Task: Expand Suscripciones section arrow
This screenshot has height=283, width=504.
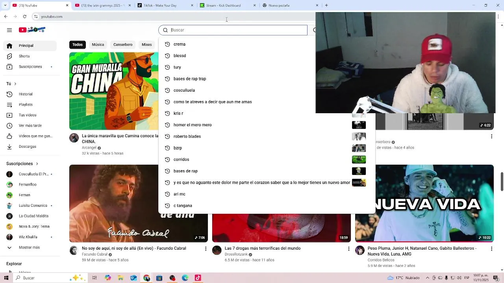Action: click(37, 164)
